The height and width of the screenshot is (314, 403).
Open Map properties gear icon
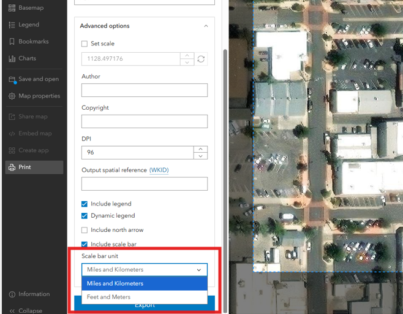(x=12, y=96)
